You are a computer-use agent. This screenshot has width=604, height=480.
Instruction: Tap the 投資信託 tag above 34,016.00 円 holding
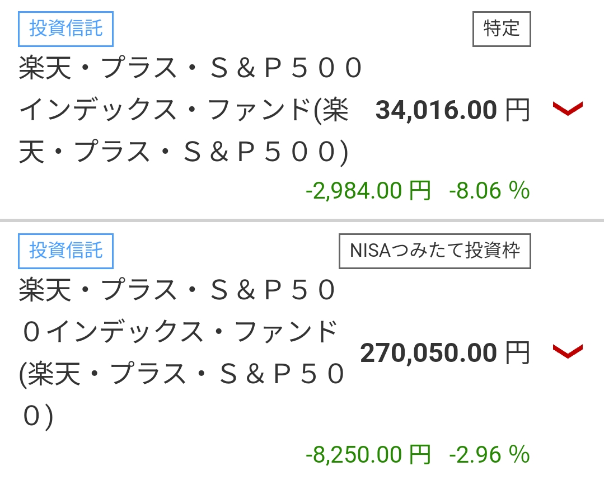tap(66, 29)
